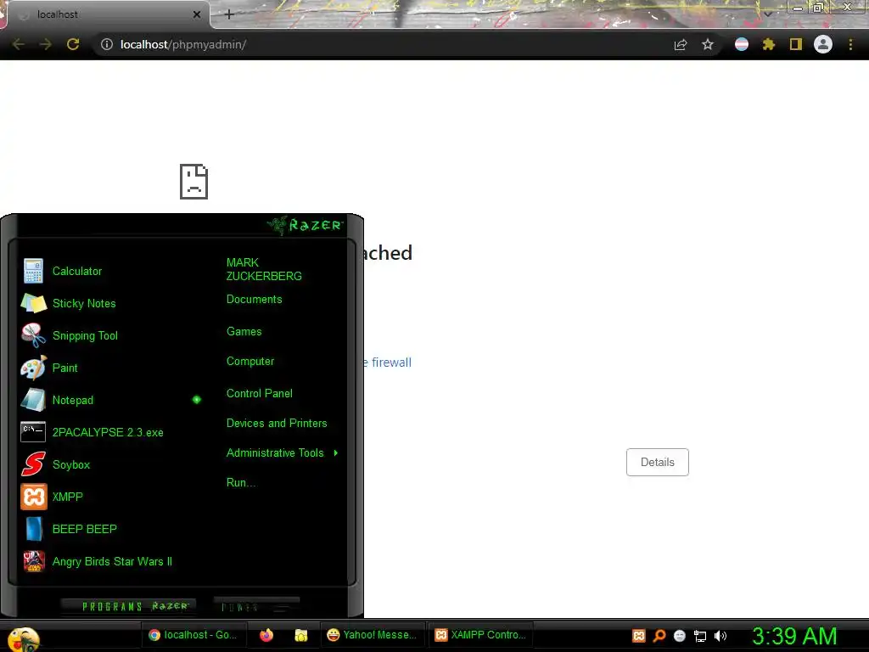Viewport: 869px width, 652px height.
Task: Go back in browser history
Action: tap(18, 44)
